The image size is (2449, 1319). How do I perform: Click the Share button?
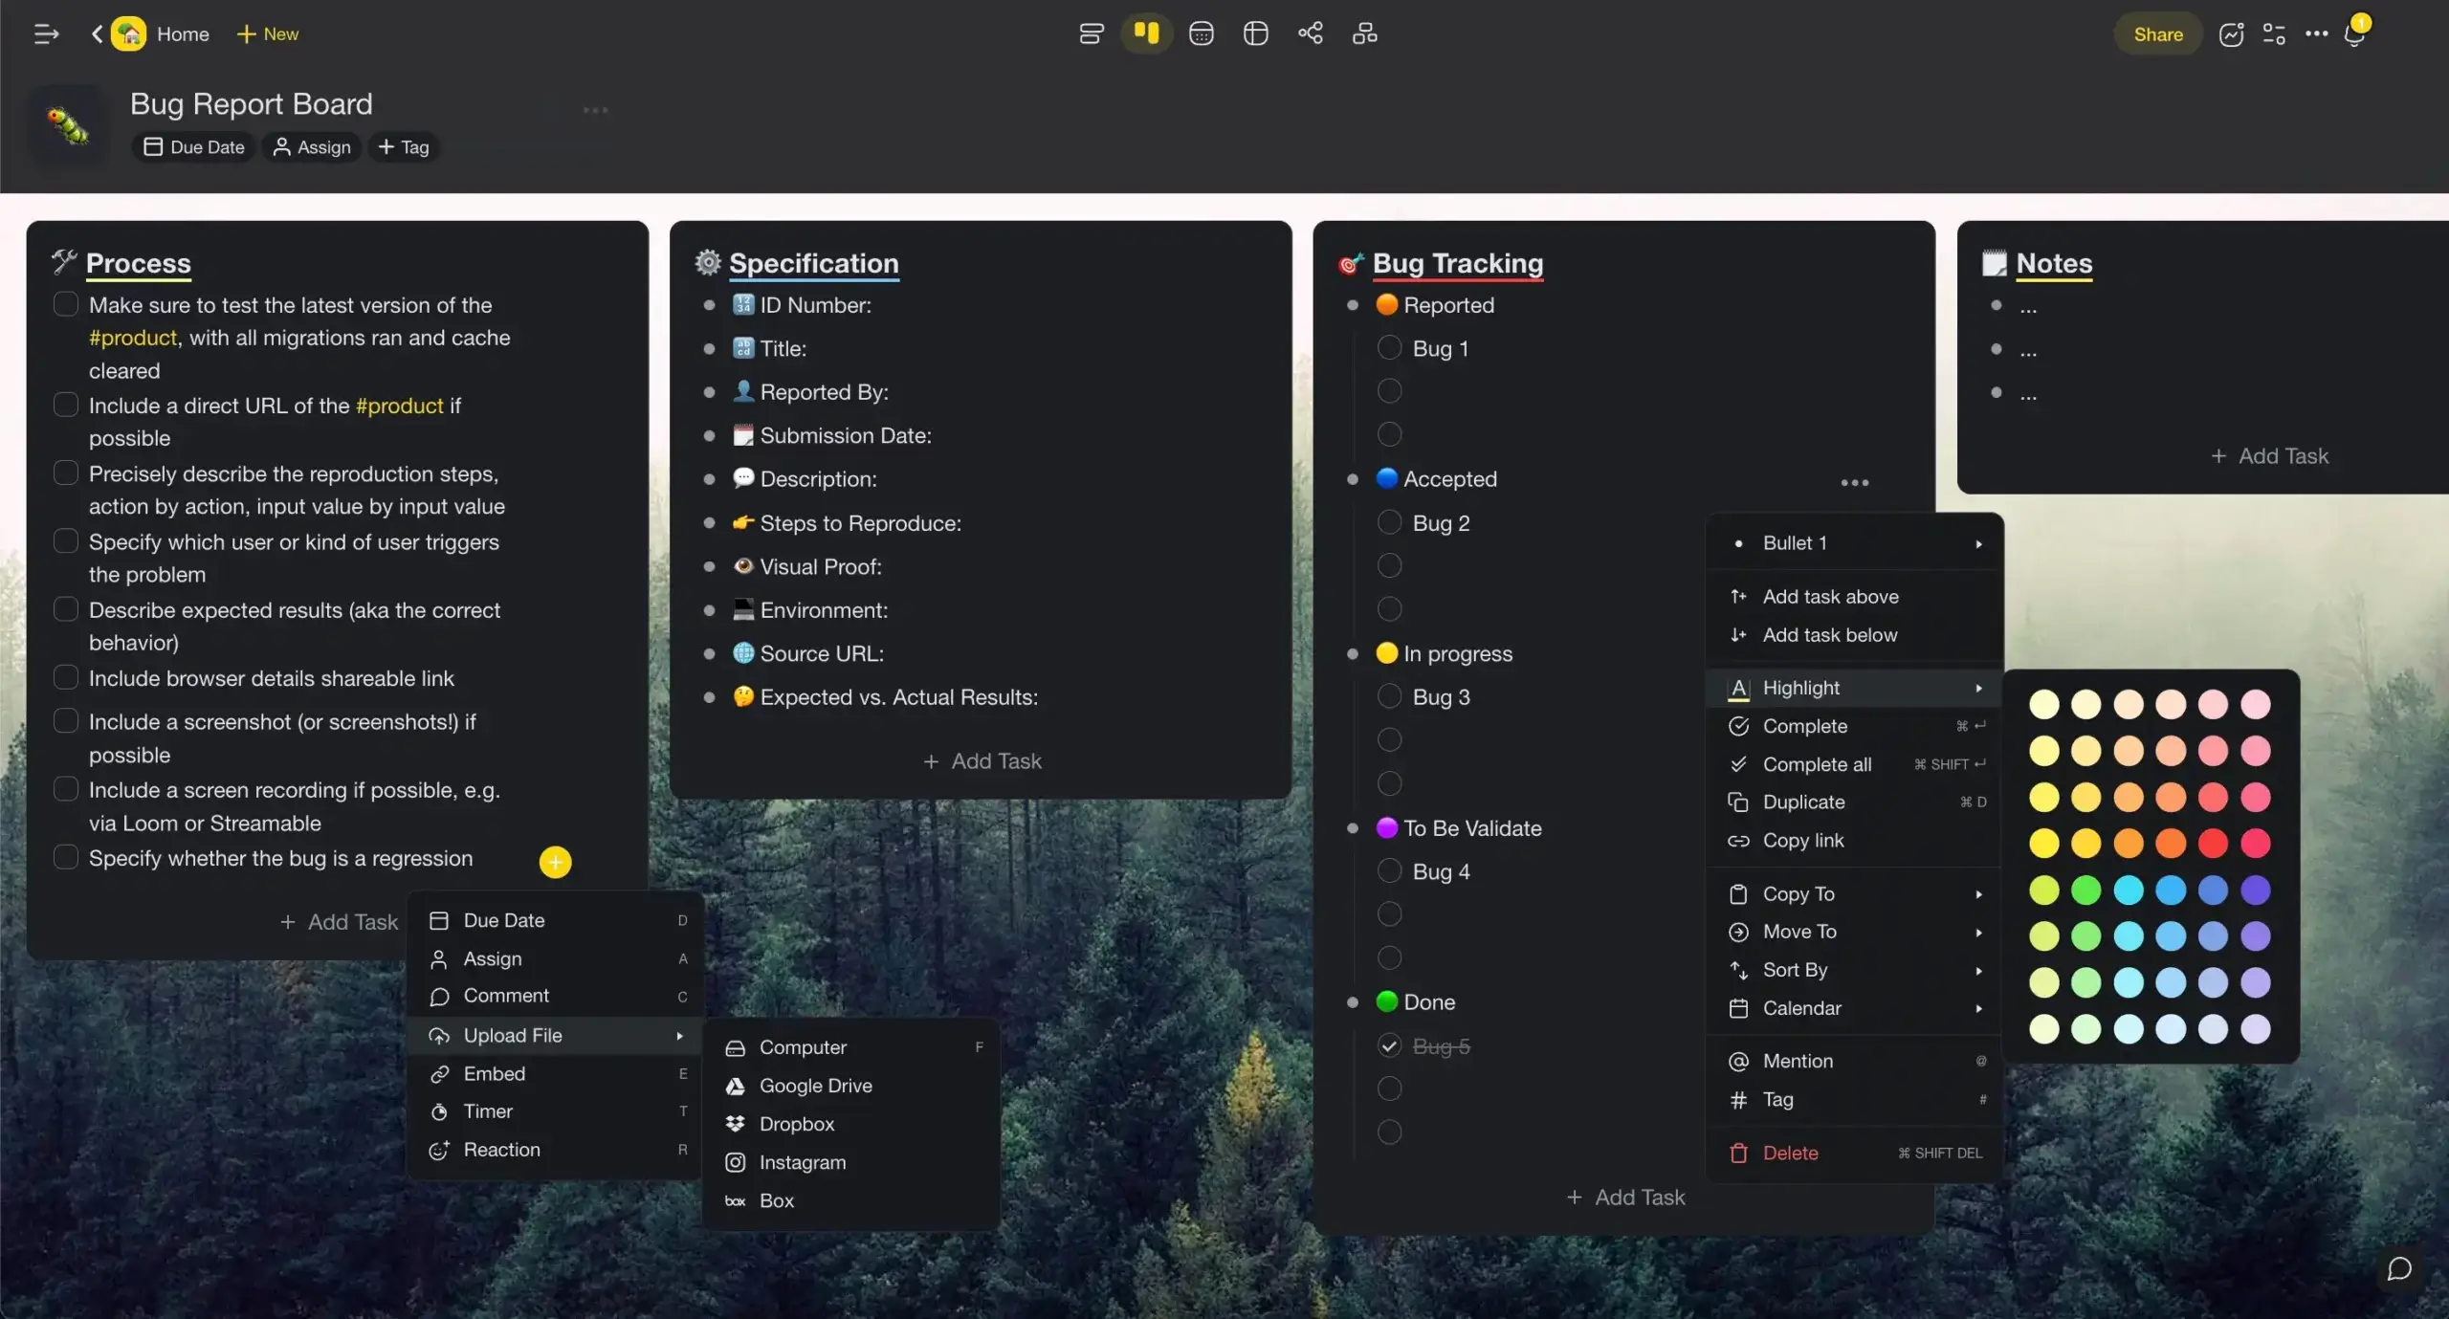click(2157, 34)
